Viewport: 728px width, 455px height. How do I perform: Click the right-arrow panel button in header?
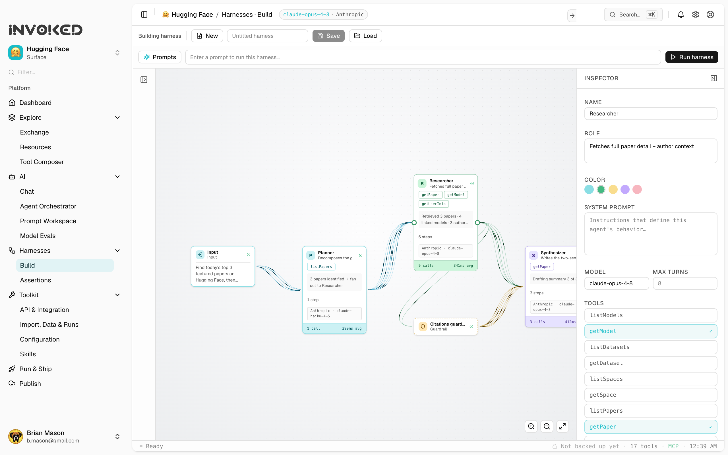(572, 15)
